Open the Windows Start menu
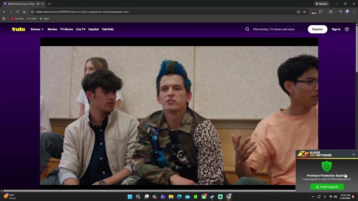The height and width of the screenshot is (201, 358). (130, 197)
